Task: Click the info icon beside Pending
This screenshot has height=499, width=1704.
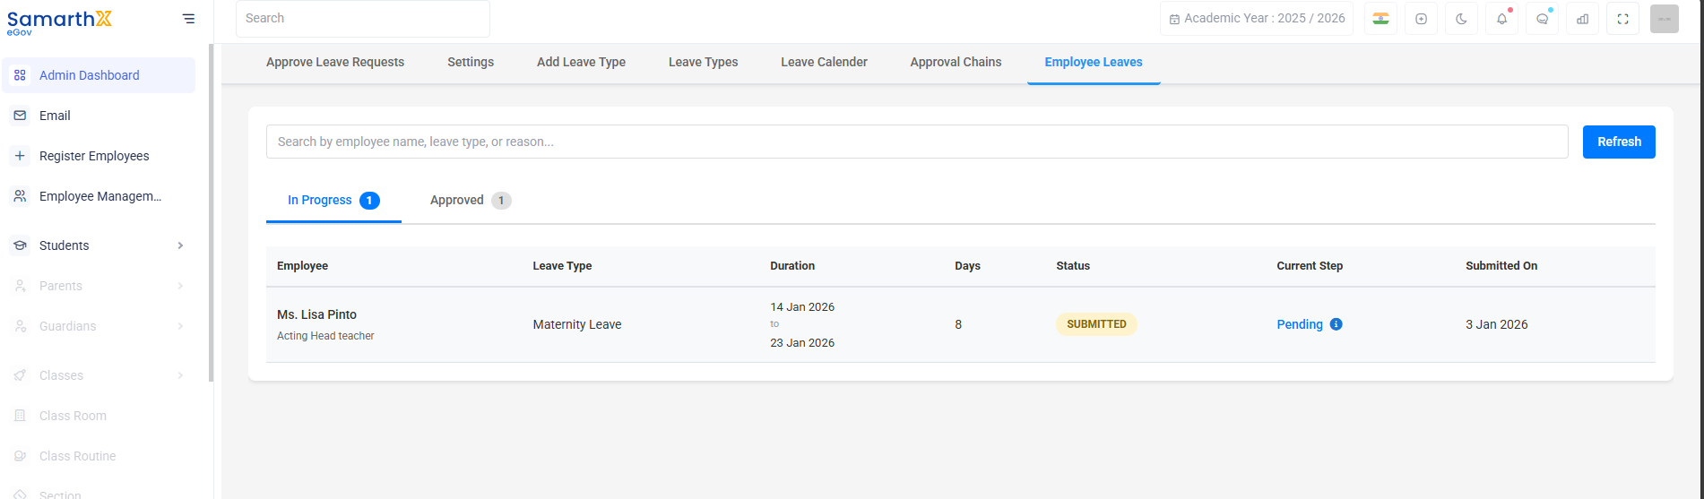Action: (1336, 324)
